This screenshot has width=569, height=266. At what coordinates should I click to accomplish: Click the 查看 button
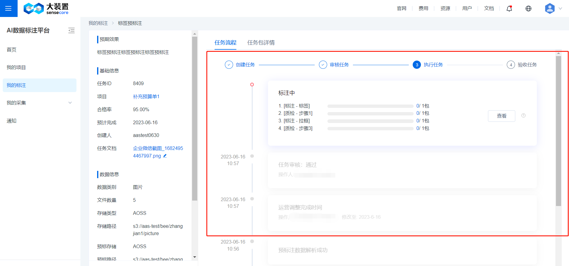[501, 116]
